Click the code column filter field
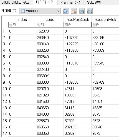The image size is (119, 137). pyautogui.click(x=50, y=25)
